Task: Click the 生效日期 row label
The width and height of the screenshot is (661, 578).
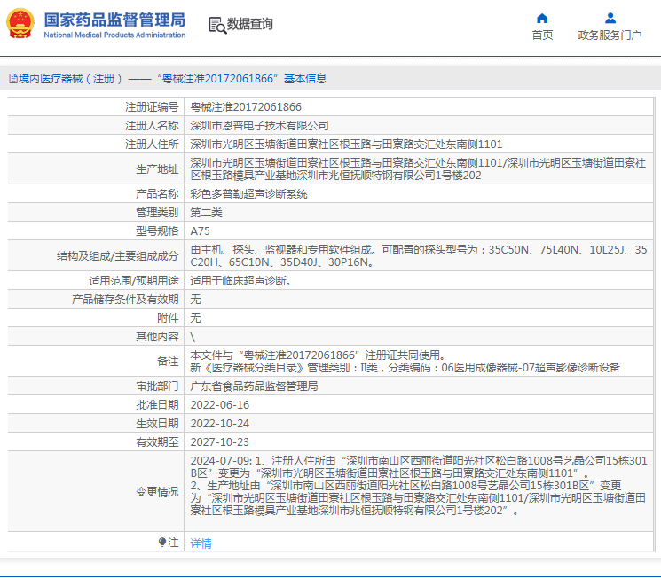Action: 157,424
